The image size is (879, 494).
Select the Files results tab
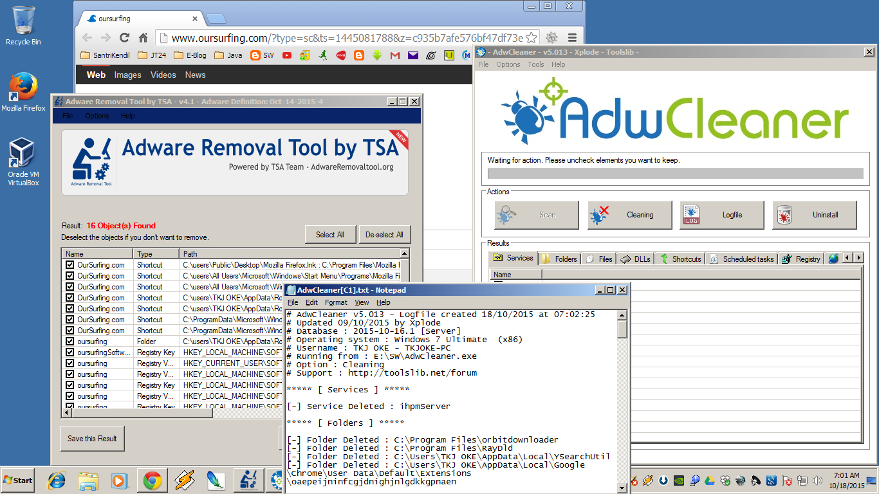click(x=599, y=259)
